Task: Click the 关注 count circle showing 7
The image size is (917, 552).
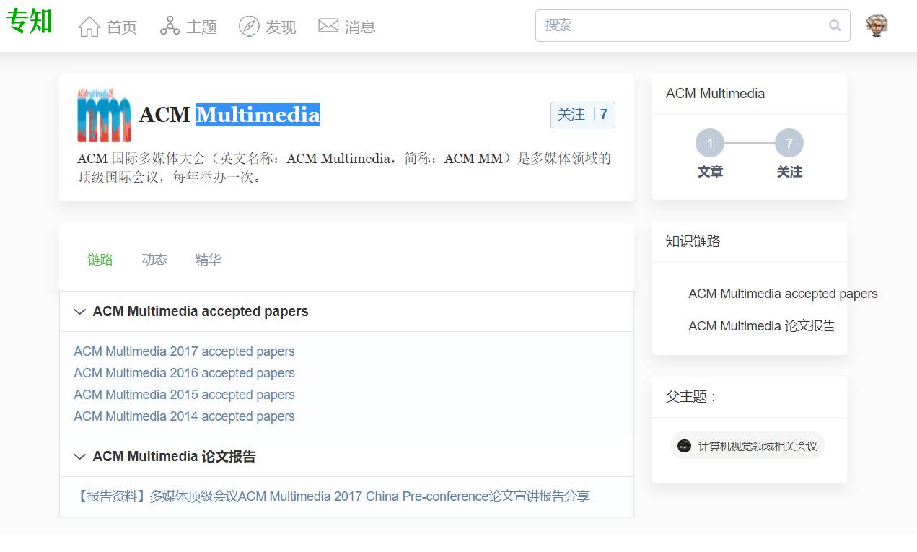Action: 789,144
